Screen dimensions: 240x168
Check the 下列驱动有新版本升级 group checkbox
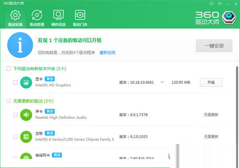[x=9, y=69]
